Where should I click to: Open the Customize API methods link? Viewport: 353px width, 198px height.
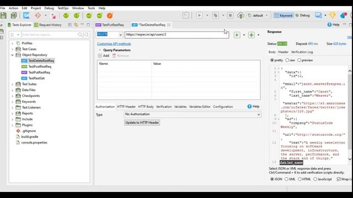pyautogui.click(x=114, y=44)
